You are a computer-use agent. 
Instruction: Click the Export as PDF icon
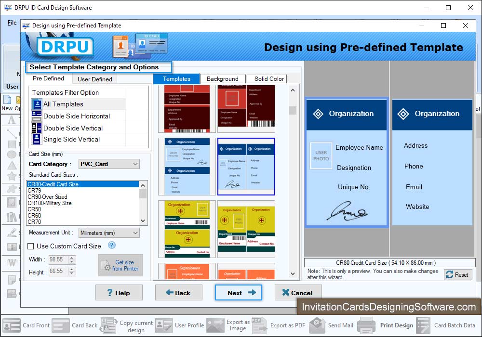click(x=259, y=325)
